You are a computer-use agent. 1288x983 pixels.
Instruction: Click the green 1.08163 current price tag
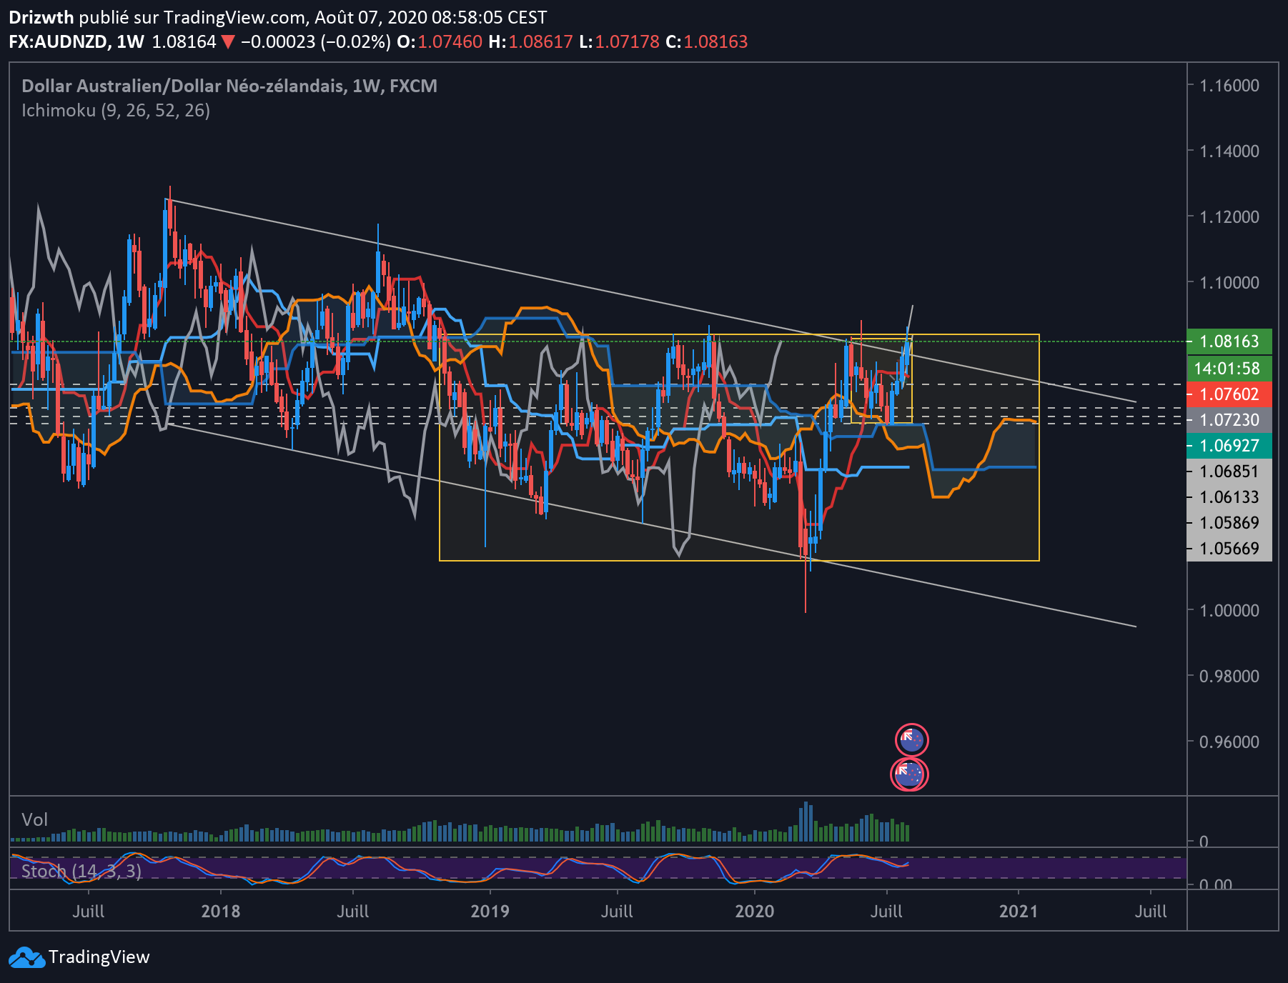(x=1229, y=341)
